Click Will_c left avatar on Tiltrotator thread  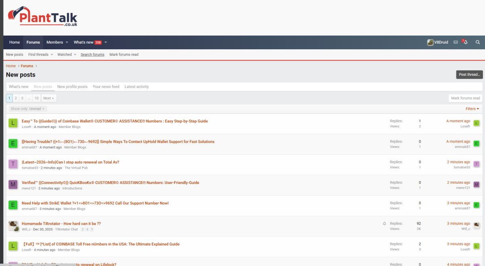(x=13, y=226)
